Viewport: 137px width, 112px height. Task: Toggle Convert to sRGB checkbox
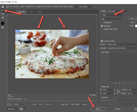tap(102, 41)
